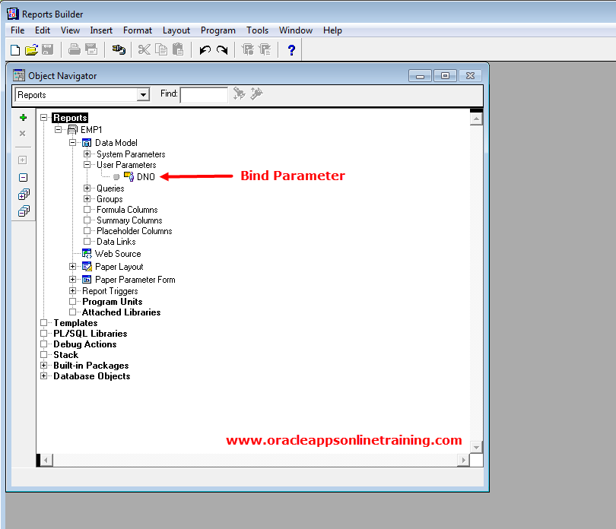Viewport: 616px width, 529px height.
Task: Expand System Parameters node
Action: (87, 154)
